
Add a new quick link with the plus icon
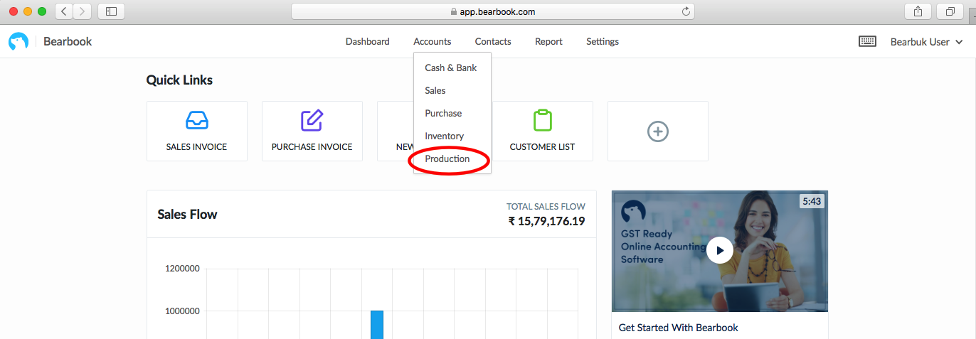pyautogui.click(x=657, y=131)
